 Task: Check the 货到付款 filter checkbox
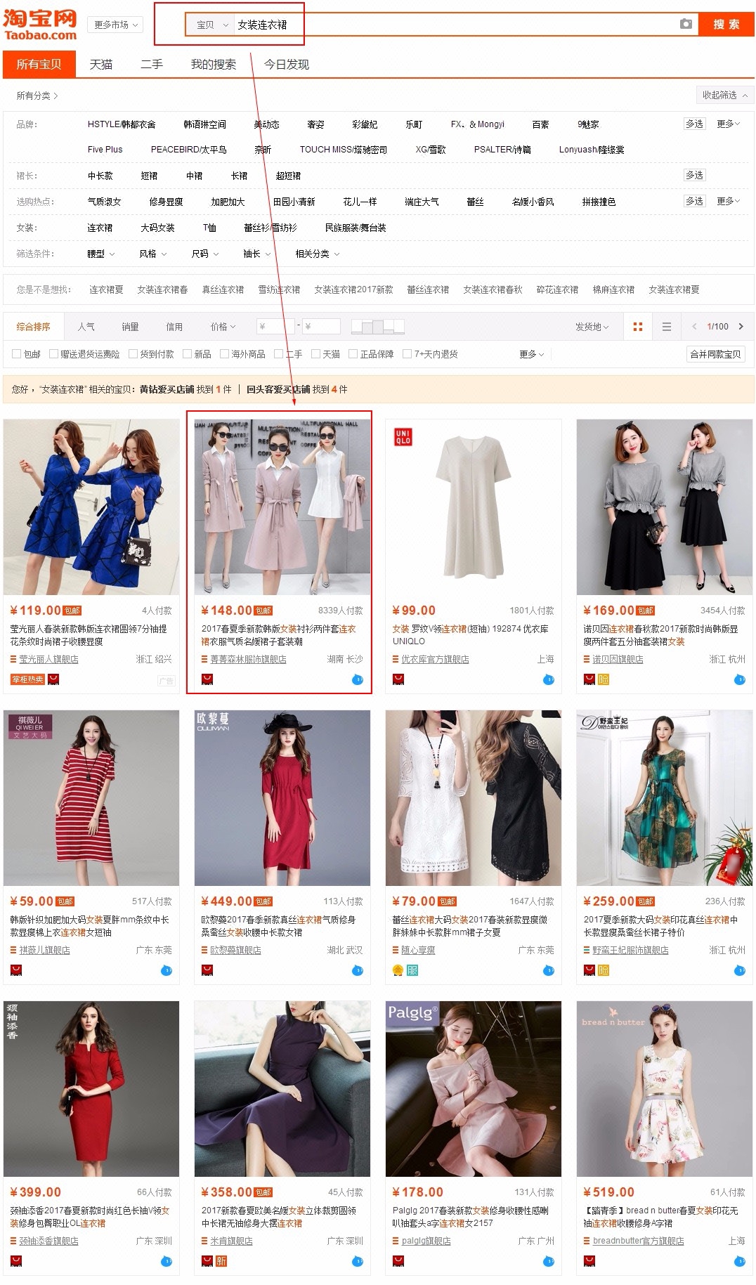pyautogui.click(x=133, y=354)
